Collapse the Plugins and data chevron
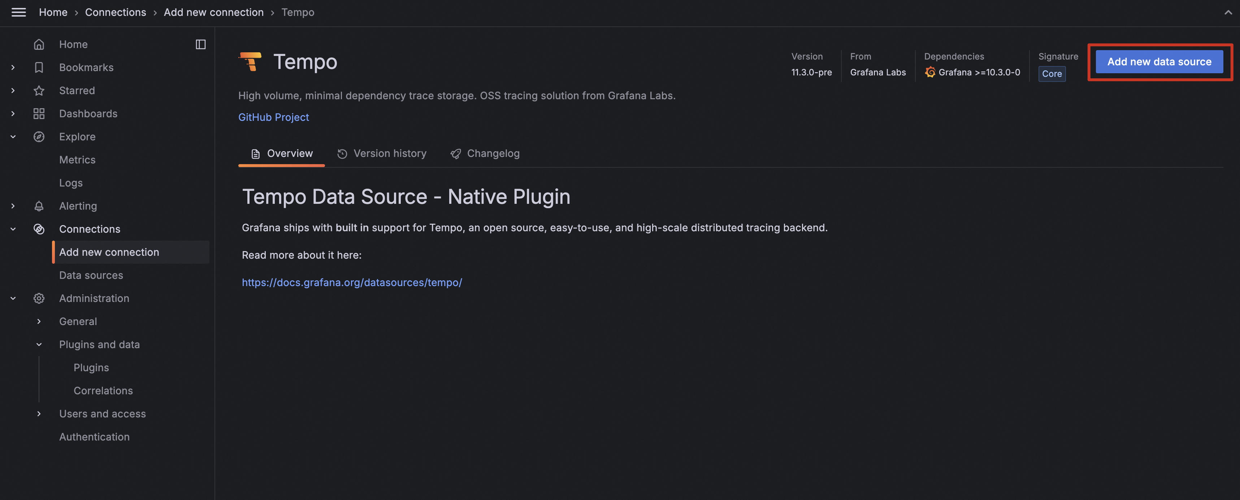This screenshot has height=500, width=1240. [39, 344]
